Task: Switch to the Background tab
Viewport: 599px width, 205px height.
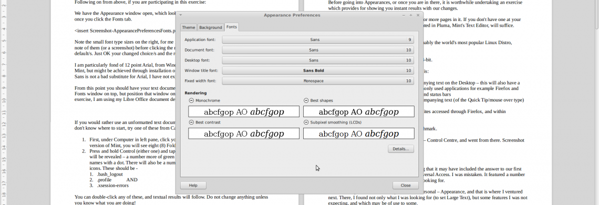Action: tap(211, 27)
